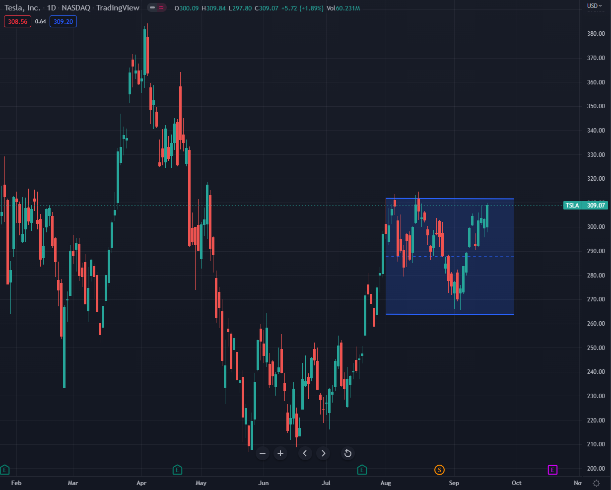Reset the chart view with circular arrow

click(348, 453)
